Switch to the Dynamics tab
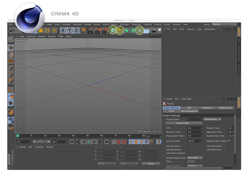This screenshot has width=250, height=174. point(207,108)
